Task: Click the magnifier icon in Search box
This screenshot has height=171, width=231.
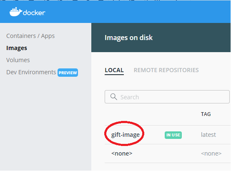Action: 113,97
